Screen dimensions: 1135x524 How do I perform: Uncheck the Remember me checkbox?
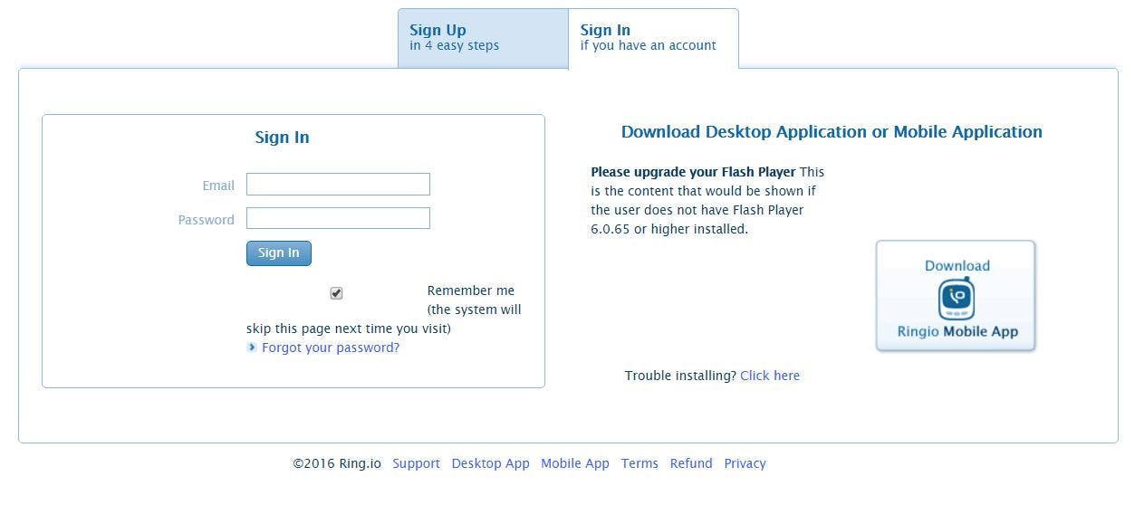pyautogui.click(x=336, y=293)
